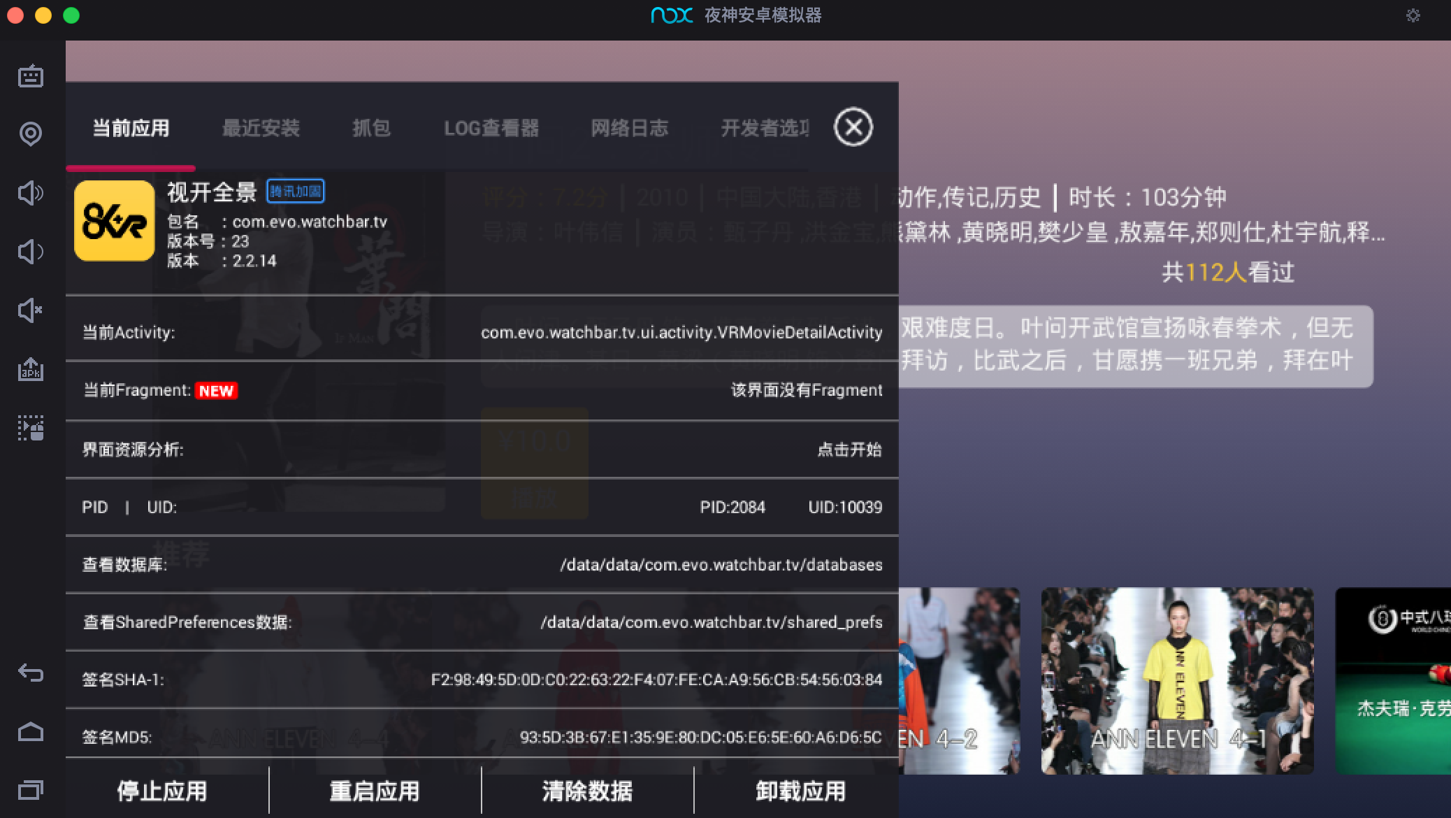Viewport: 1451px width, 818px height.
Task: Open the recent apps icon in sidebar
Action: point(30,790)
